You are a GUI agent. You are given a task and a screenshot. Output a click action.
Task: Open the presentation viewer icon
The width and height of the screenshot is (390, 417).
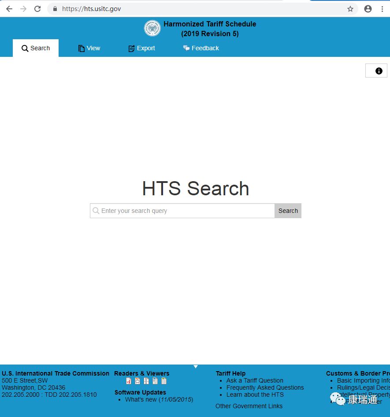[x=137, y=381]
